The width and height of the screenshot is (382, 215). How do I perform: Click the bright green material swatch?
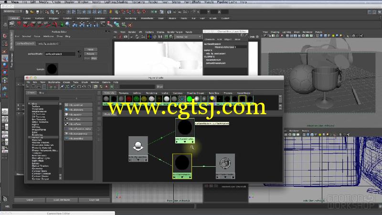coord(189,99)
